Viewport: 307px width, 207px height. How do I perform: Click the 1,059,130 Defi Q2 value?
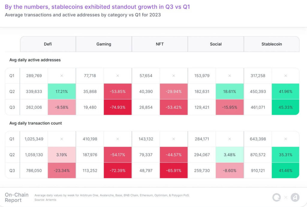click(x=34, y=155)
